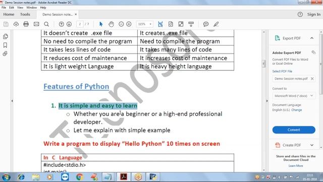Zoom in with plus icon
Viewport: 323px width, 182px height.
[129, 24]
